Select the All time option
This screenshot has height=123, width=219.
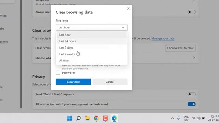[x=92, y=61]
